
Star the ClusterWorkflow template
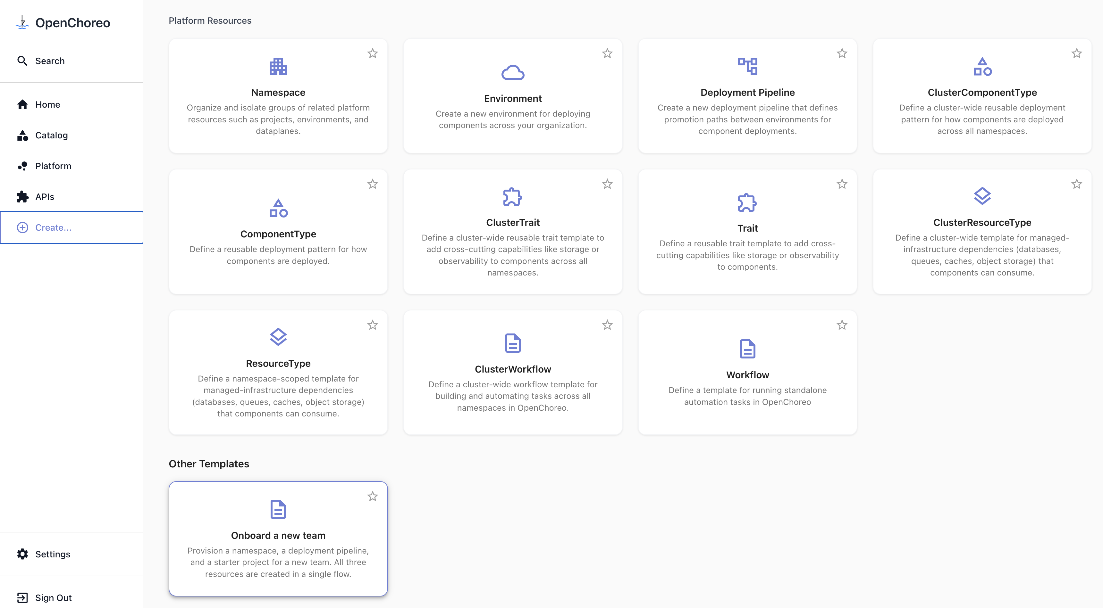(607, 325)
